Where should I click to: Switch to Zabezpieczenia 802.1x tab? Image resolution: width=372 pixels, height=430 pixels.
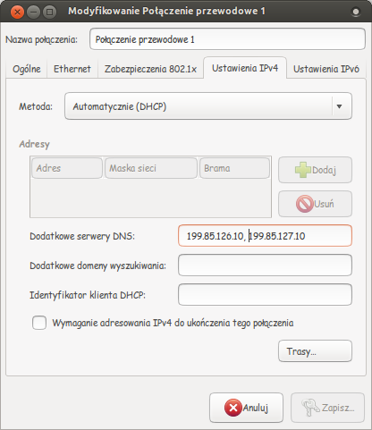pos(150,69)
